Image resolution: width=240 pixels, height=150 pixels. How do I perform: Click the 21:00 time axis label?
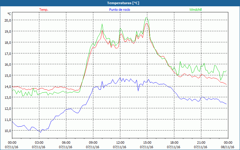click(x=201, y=142)
